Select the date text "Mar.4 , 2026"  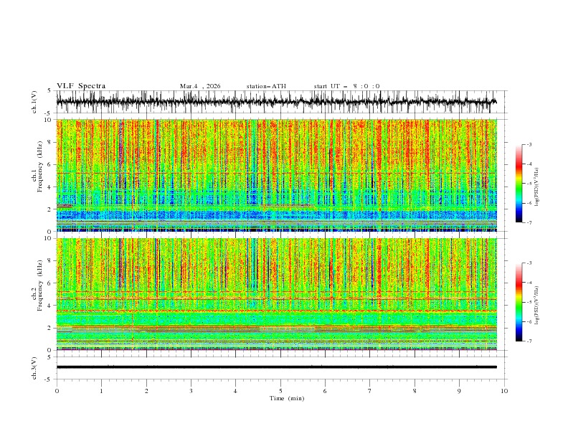coord(200,86)
